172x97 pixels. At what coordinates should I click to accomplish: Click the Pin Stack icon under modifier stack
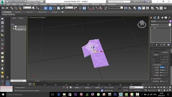pos(152,45)
